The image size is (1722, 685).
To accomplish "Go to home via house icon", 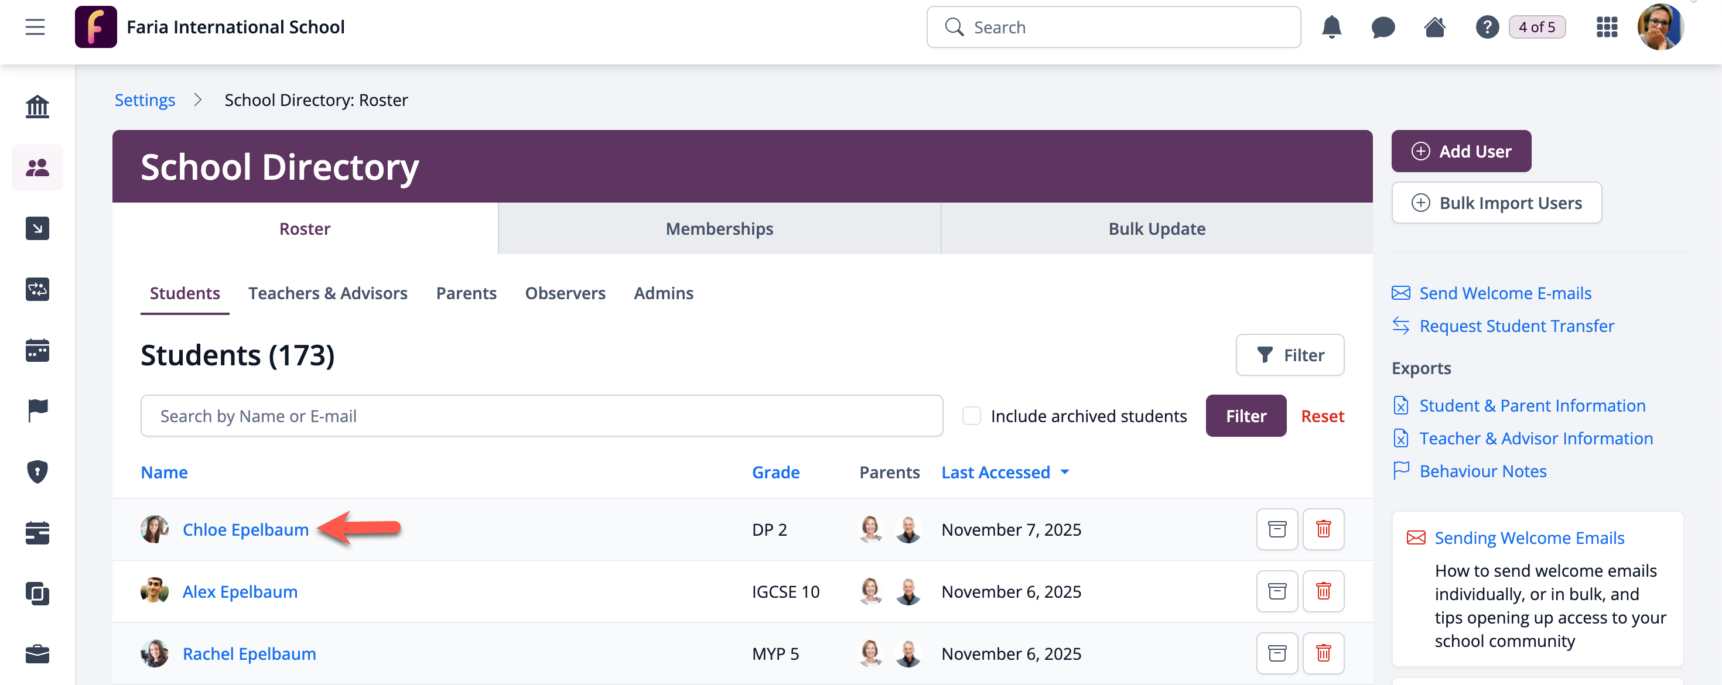I will pos(1434,27).
